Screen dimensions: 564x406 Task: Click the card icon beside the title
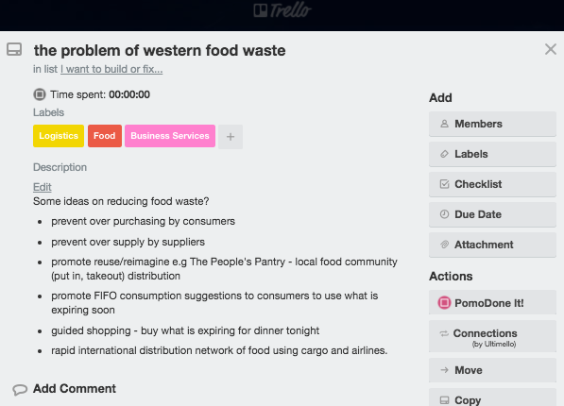14,50
